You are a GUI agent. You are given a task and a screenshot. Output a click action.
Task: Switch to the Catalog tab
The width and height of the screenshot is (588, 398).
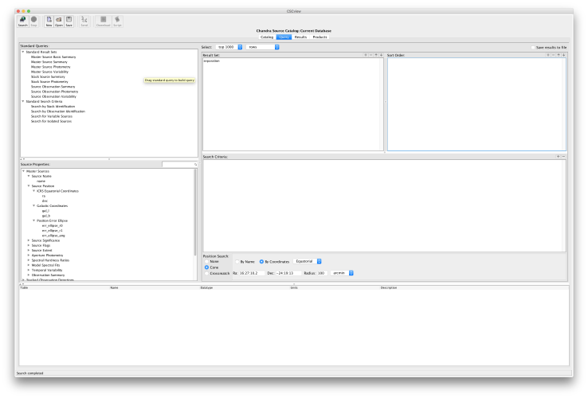pyautogui.click(x=267, y=37)
